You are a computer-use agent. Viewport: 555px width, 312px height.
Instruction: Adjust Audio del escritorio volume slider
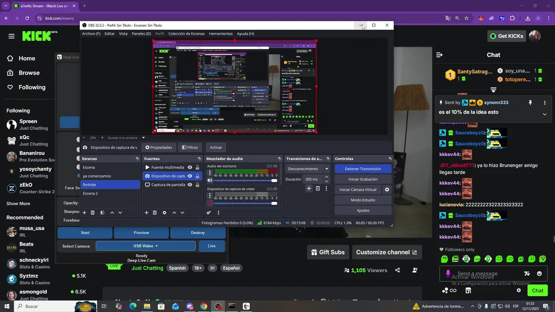pos(246,180)
